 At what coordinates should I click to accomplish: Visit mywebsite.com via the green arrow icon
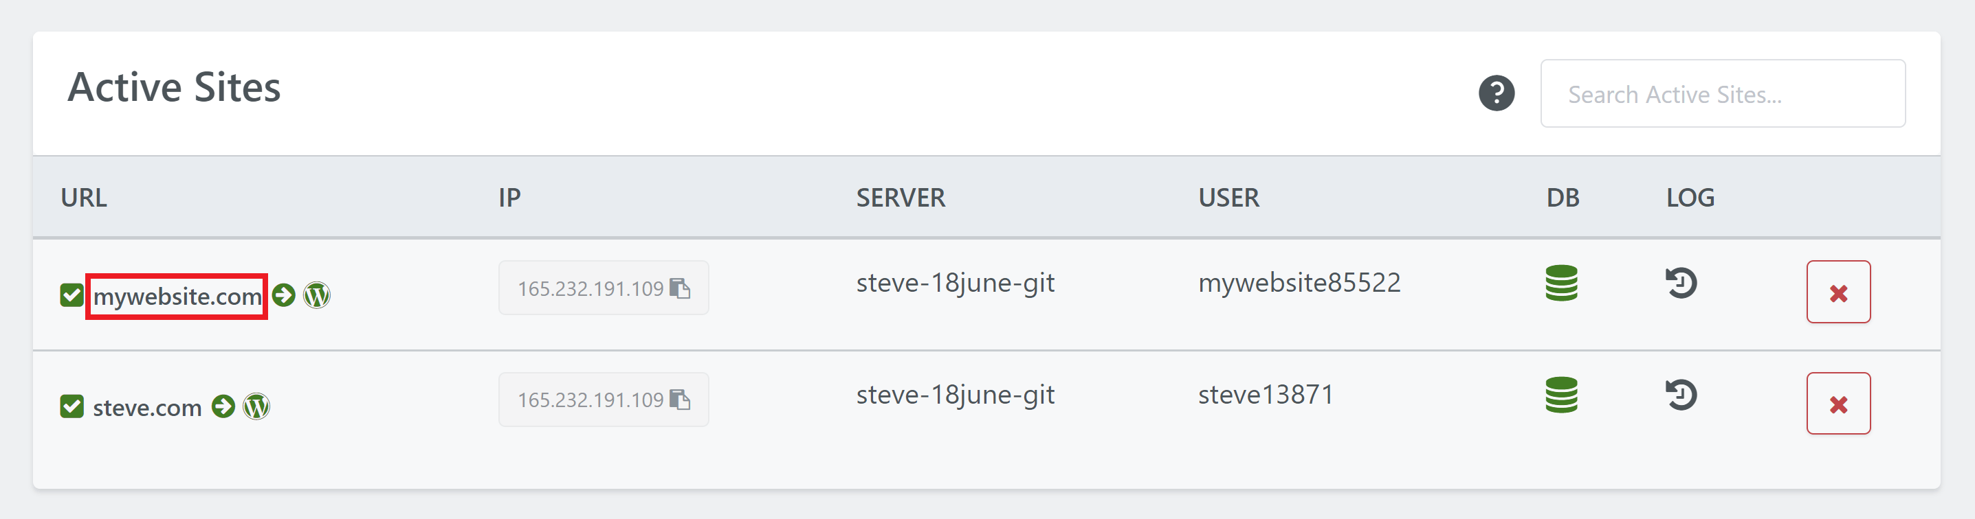tap(284, 295)
